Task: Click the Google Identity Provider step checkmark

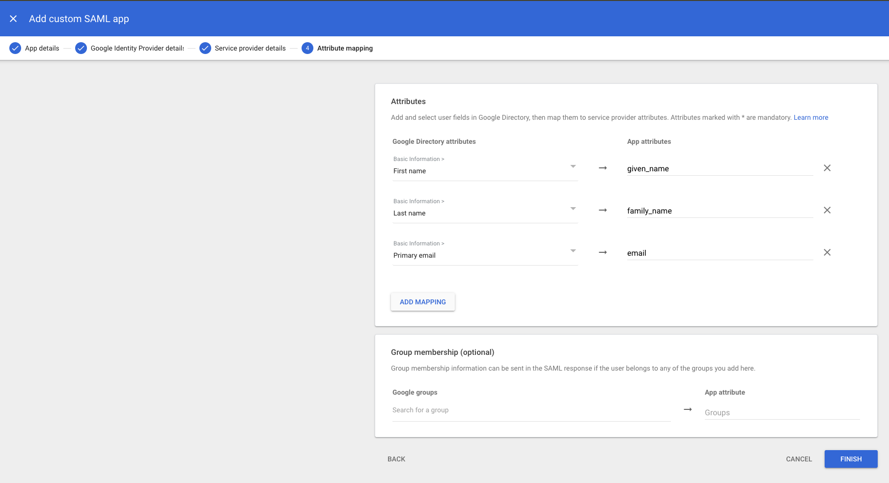Action: pyautogui.click(x=81, y=48)
